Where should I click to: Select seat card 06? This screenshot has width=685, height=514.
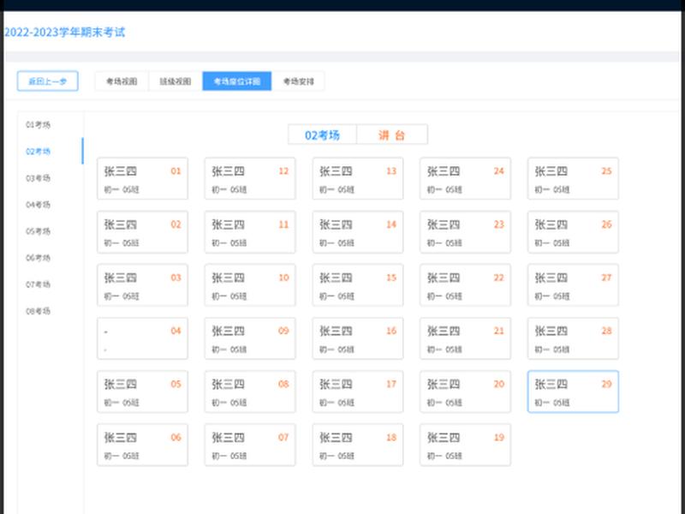pyautogui.click(x=142, y=445)
